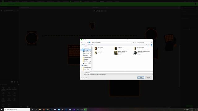Go up one folder level in Save As
Screen dimensions: 198x111
(x=87, y=42)
